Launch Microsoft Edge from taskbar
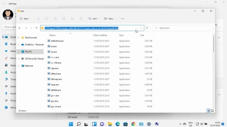 click(118, 124)
